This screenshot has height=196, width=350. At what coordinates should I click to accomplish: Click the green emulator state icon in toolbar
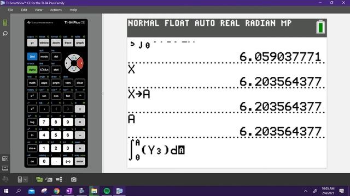39,179
